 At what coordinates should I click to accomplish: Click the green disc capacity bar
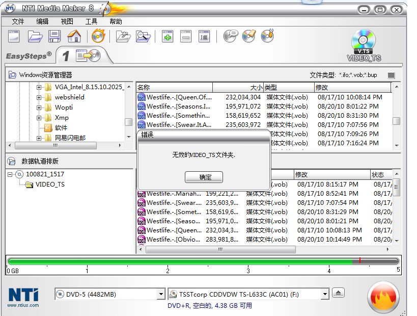178,261
